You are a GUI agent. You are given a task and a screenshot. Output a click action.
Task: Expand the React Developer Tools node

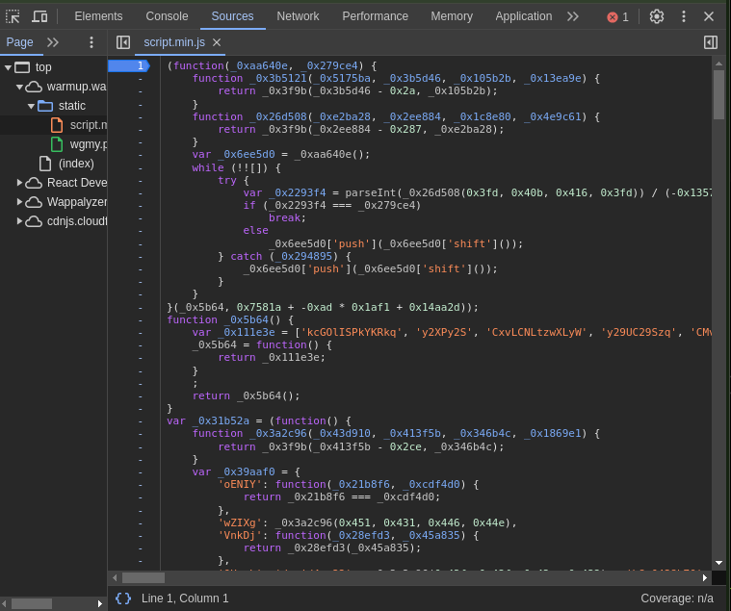tap(19, 183)
